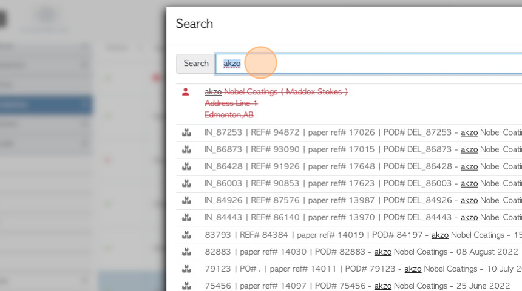Click the Search dialog title
522x291 pixels.
point(194,24)
